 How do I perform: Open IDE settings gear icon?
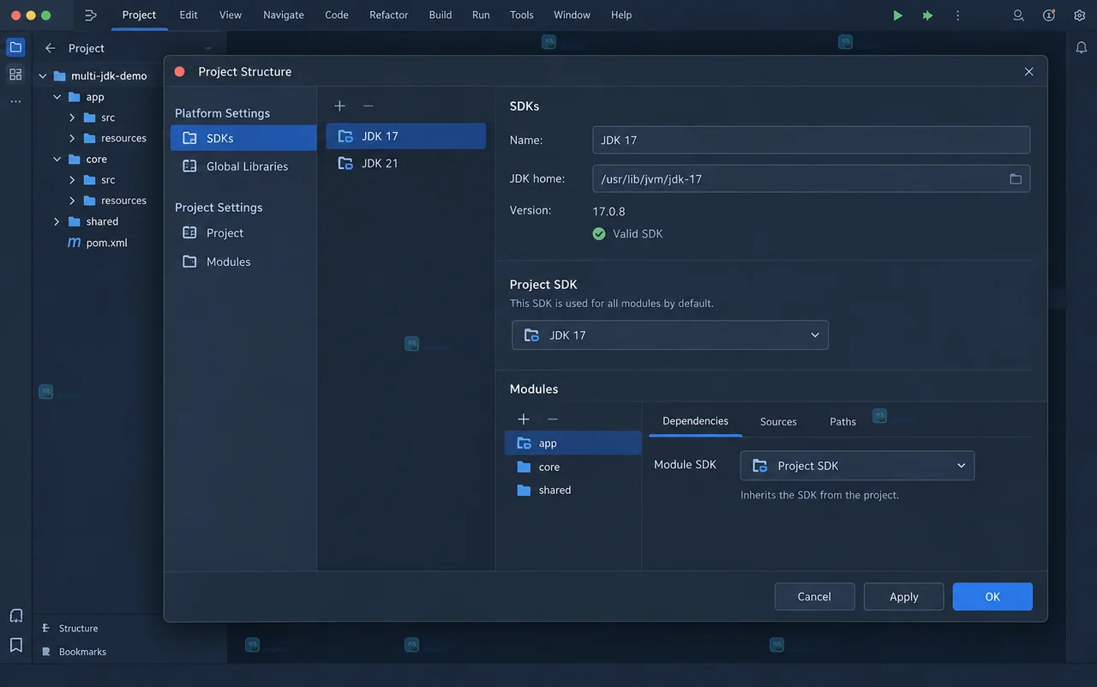[x=1080, y=15]
